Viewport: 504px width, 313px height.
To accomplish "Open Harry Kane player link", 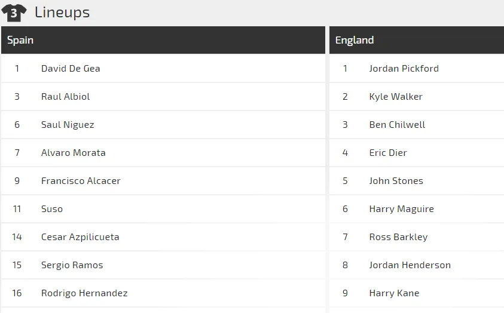I will pos(394,293).
